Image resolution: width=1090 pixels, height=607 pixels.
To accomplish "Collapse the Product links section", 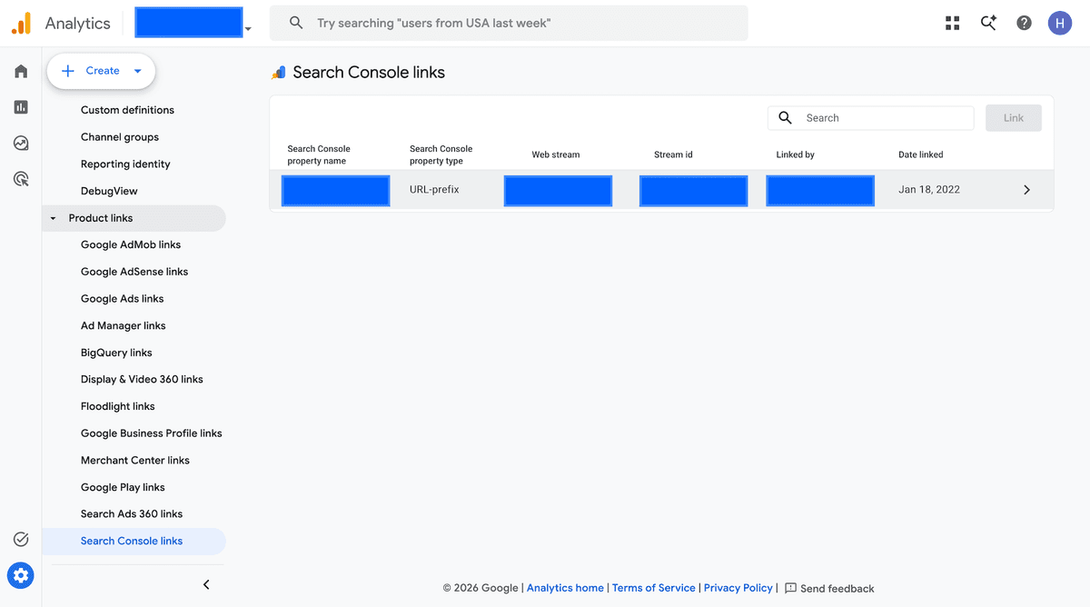I will 53,218.
